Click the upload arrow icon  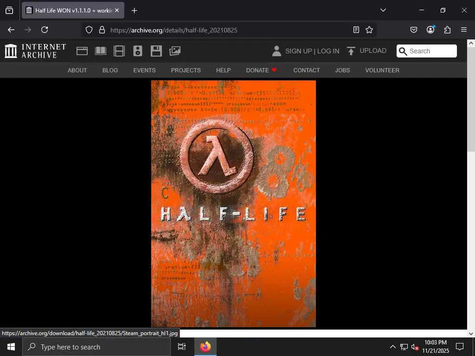(351, 51)
